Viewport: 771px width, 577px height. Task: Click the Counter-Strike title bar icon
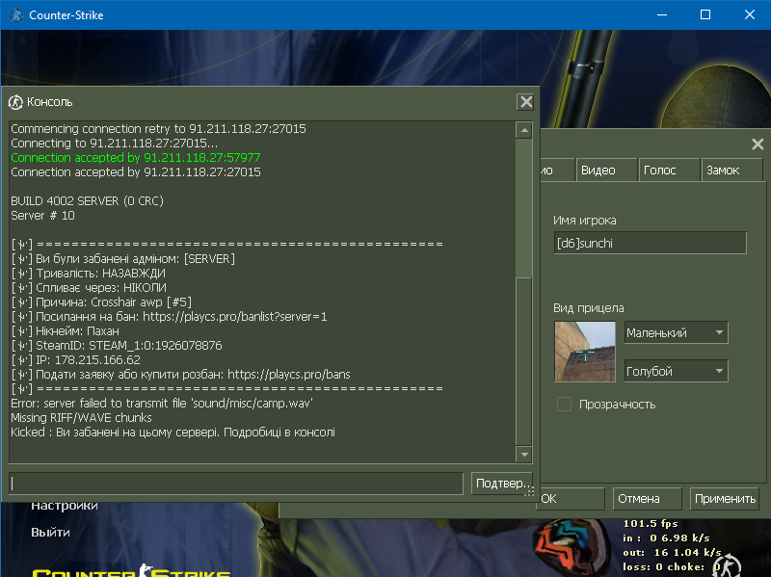[16, 15]
